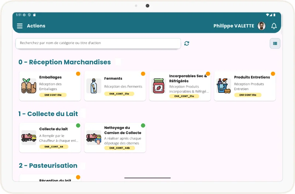This screenshot has height=194, width=295.
Task: Open Collecte du lait card title
Action: pos(53,129)
